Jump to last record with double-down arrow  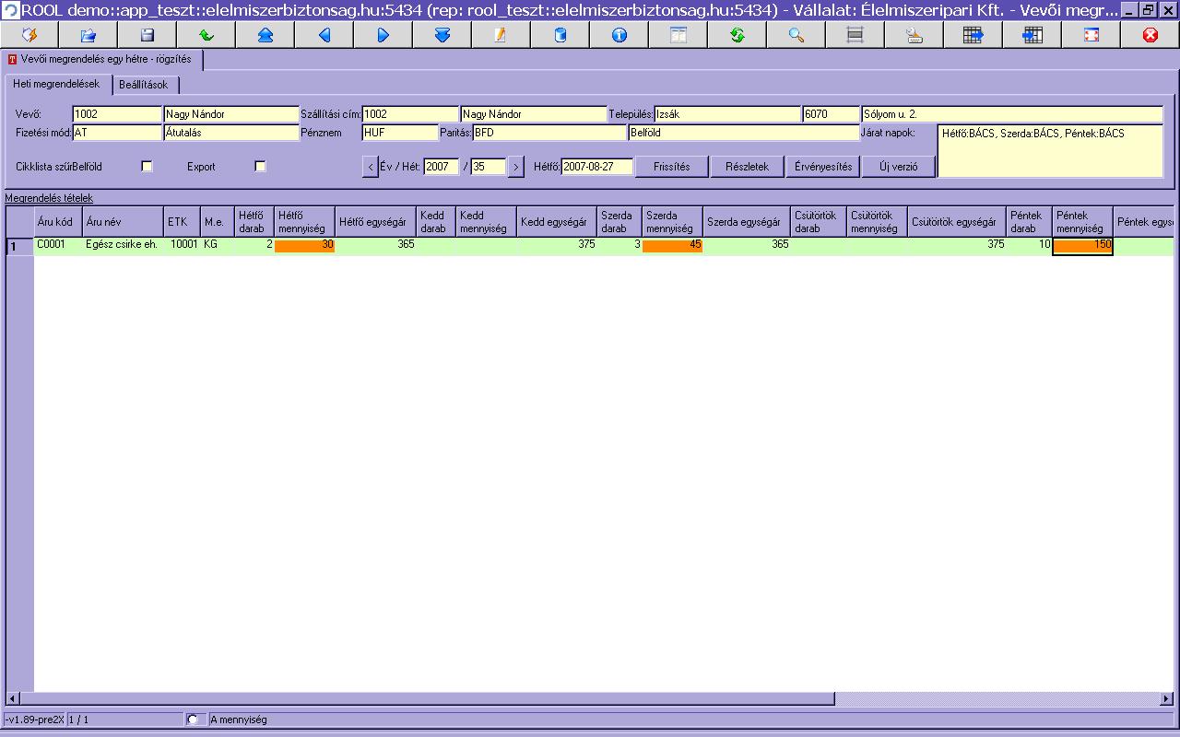coord(442,35)
